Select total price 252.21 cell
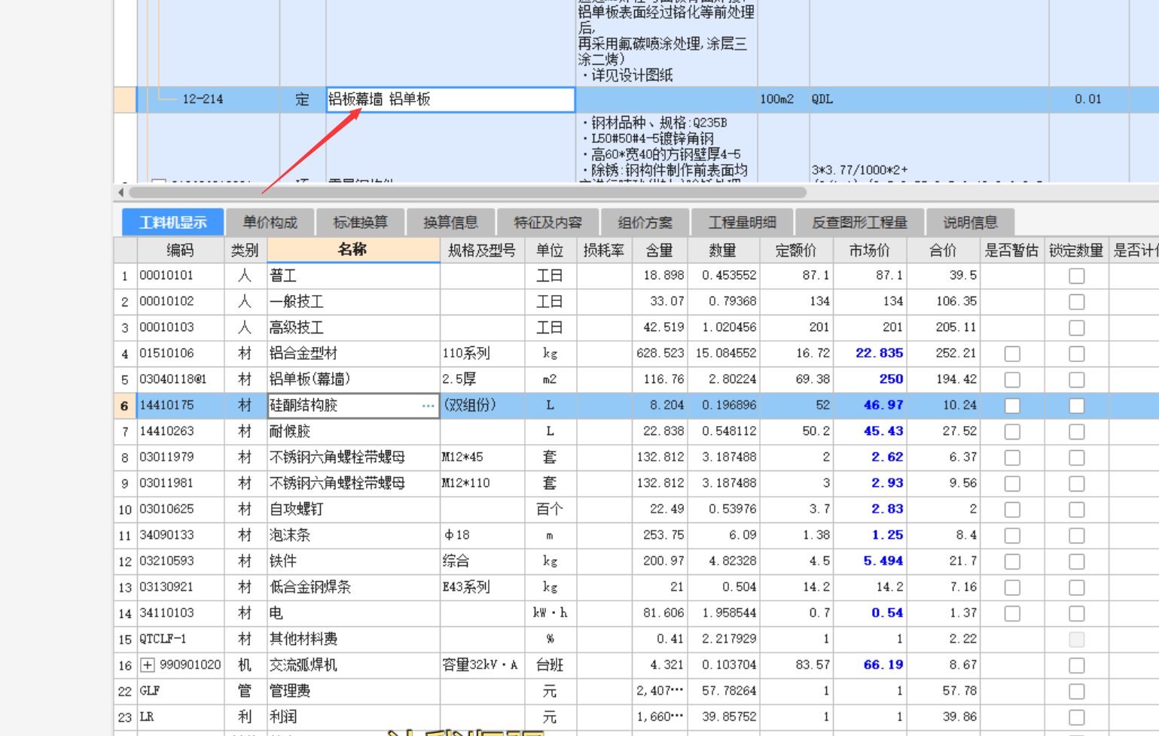Image resolution: width=1159 pixels, height=736 pixels. [943, 353]
